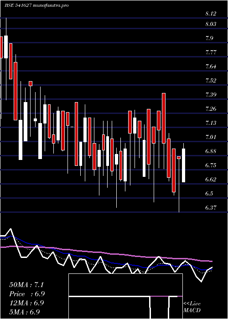The image size is (228, 319).
Task: Click the 7.39 price axis label
Action: 211,94
